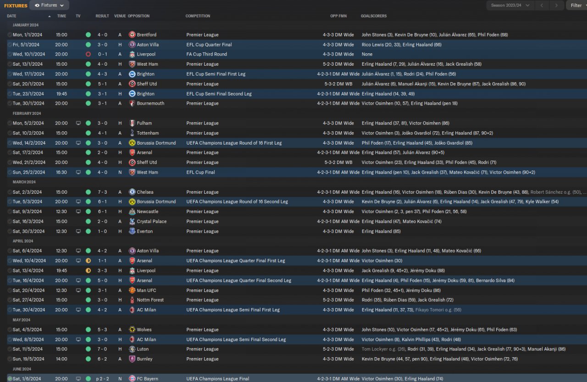Click the date Tue, 30/1/2024
587x382 pixels.
[x=28, y=103]
